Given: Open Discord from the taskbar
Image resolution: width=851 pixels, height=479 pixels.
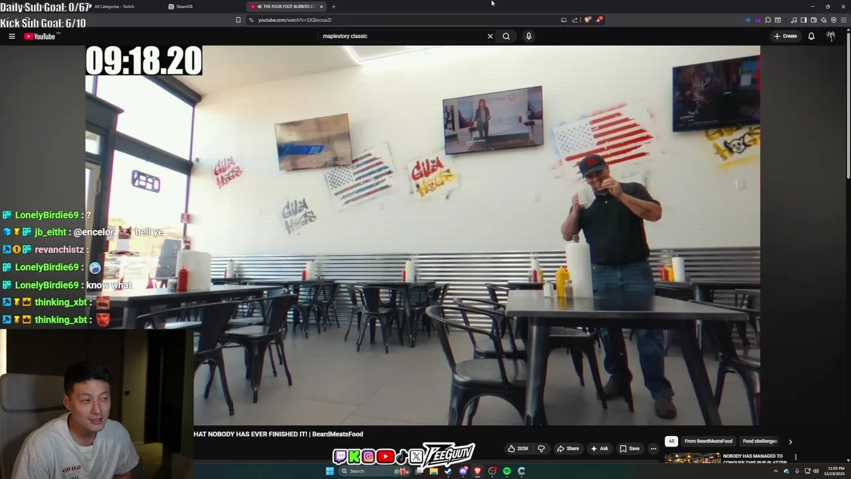Looking at the screenshot, I should [x=463, y=471].
